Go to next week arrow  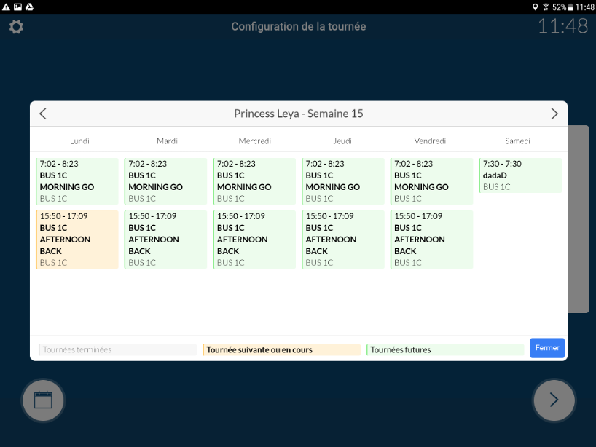pos(554,114)
